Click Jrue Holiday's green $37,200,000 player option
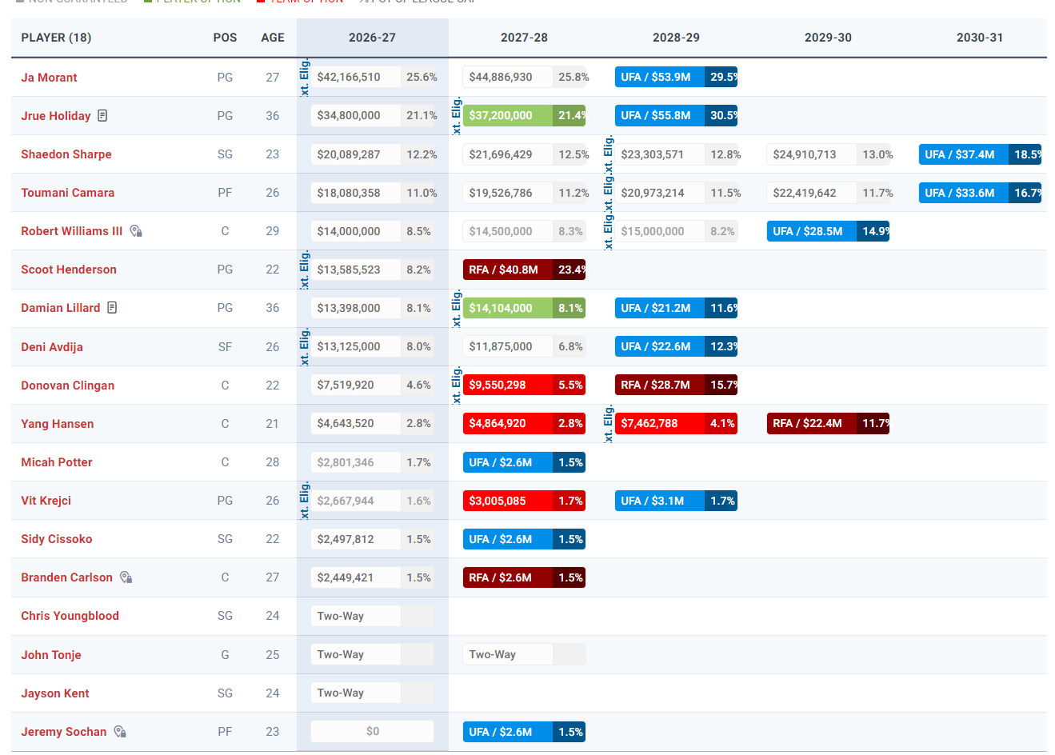The width and height of the screenshot is (1055, 755). click(x=525, y=116)
